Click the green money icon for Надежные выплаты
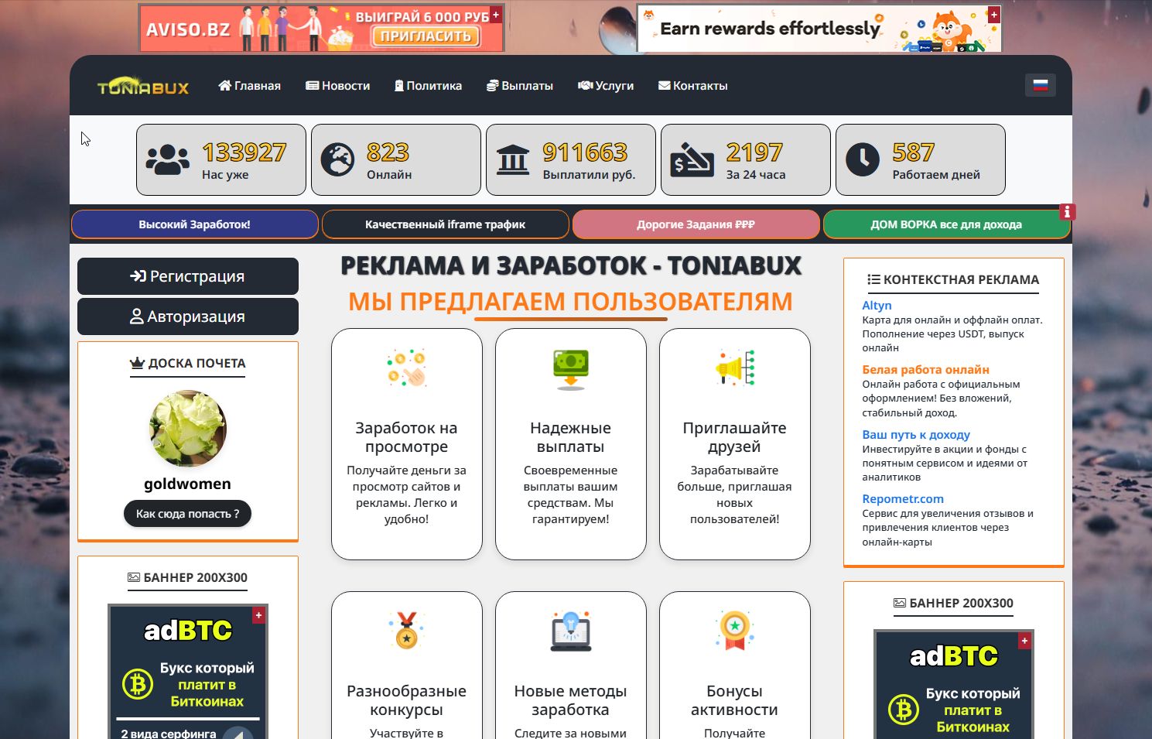 click(571, 369)
